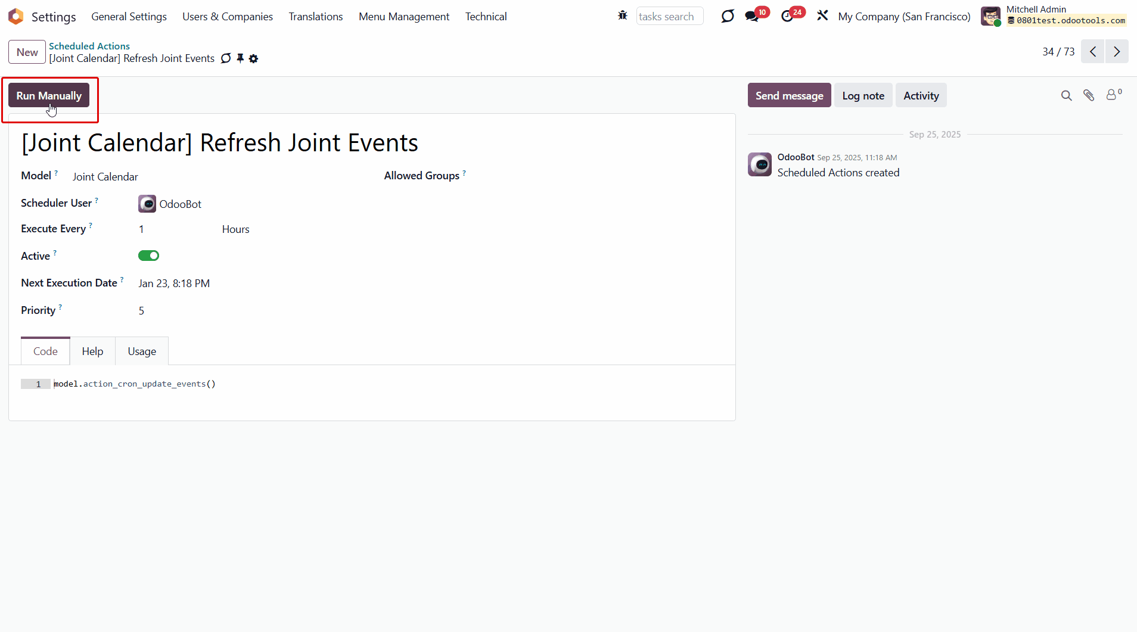Click the bug debug icon
Viewport: 1137px width, 632px height.
click(623, 16)
